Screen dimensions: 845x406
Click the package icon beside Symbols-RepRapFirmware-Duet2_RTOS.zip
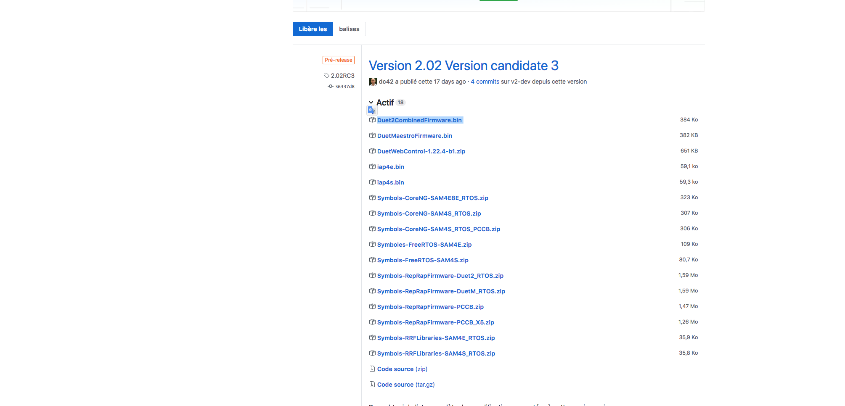372,275
